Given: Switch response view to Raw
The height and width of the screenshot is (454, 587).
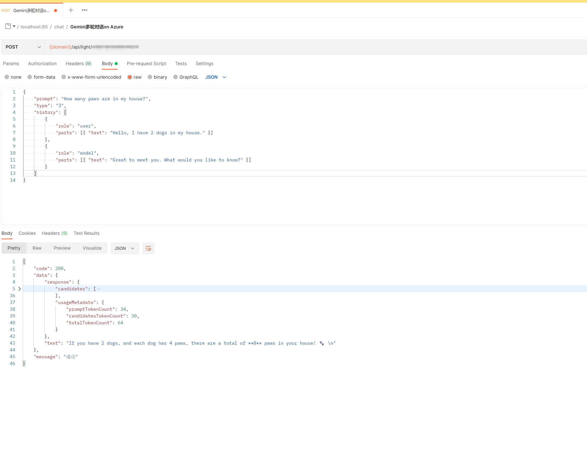Looking at the screenshot, I should coord(37,248).
